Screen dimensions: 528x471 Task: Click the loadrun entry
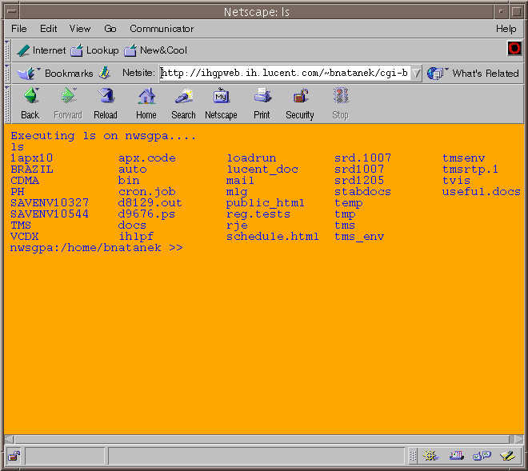pos(251,158)
